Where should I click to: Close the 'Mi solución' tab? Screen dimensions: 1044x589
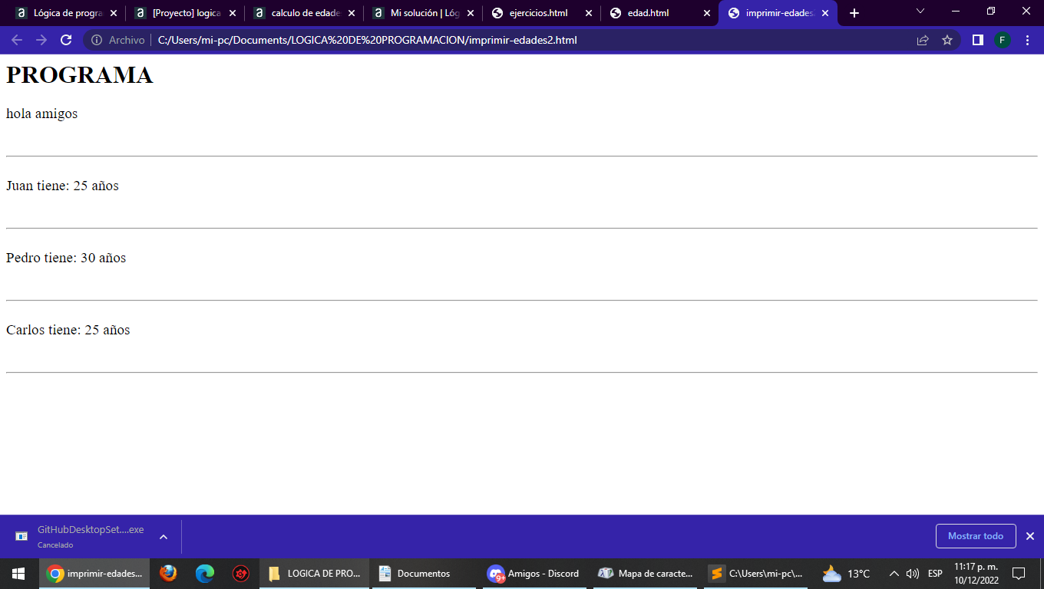pyautogui.click(x=470, y=13)
